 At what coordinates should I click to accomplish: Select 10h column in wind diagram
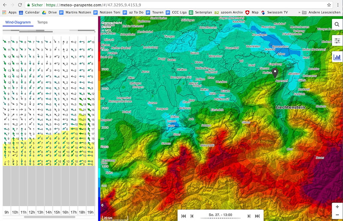15,212
